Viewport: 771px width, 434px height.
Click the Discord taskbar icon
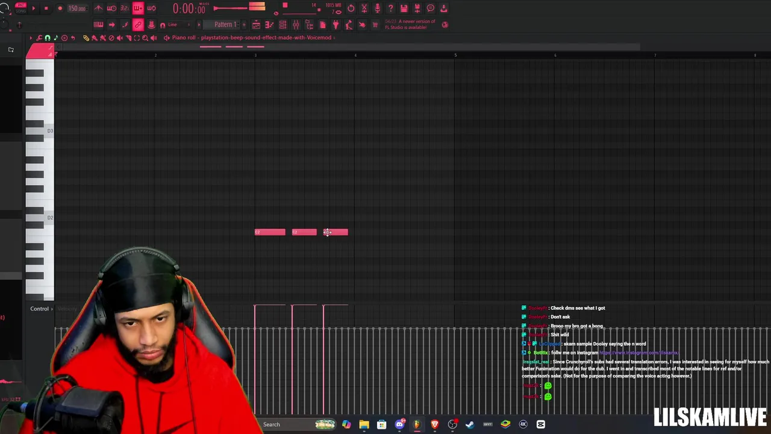pyautogui.click(x=399, y=424)
